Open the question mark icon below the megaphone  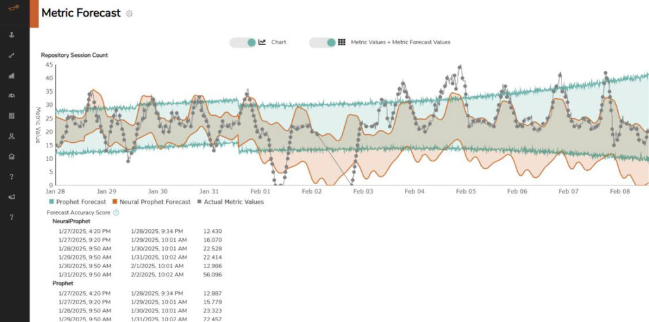[x=12, y=217]
